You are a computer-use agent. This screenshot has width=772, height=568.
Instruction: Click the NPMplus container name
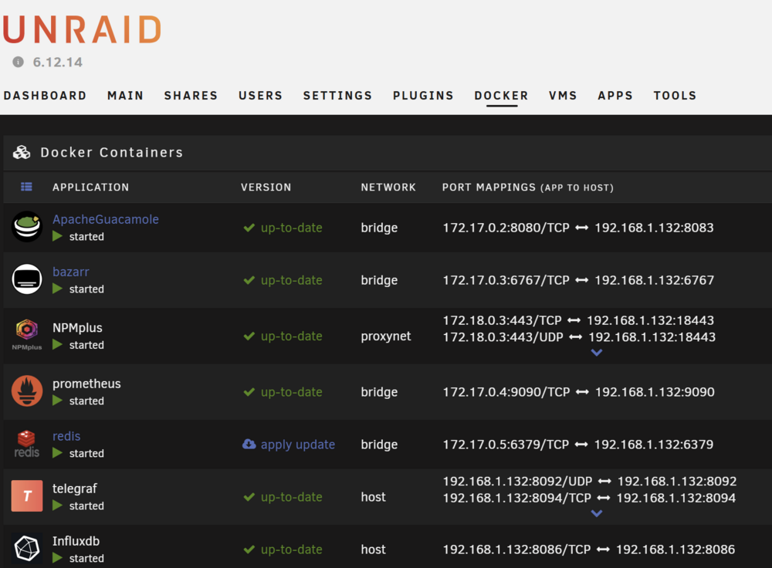coord(77,328)
